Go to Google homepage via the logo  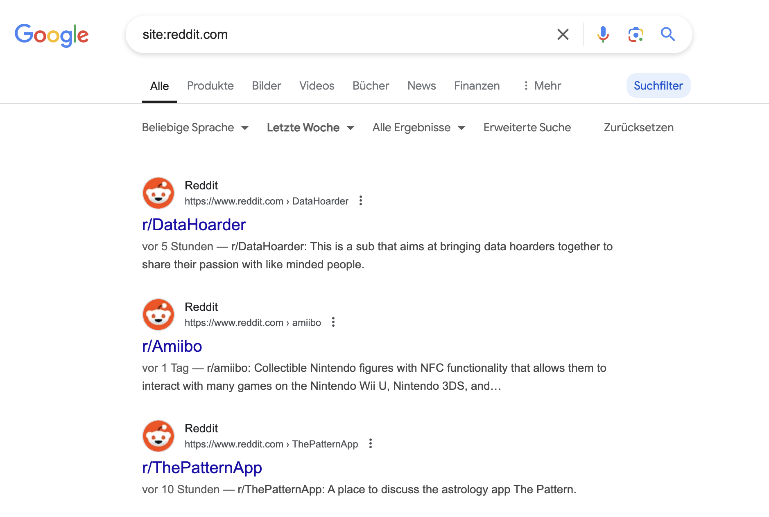click(x=52, y=35)
